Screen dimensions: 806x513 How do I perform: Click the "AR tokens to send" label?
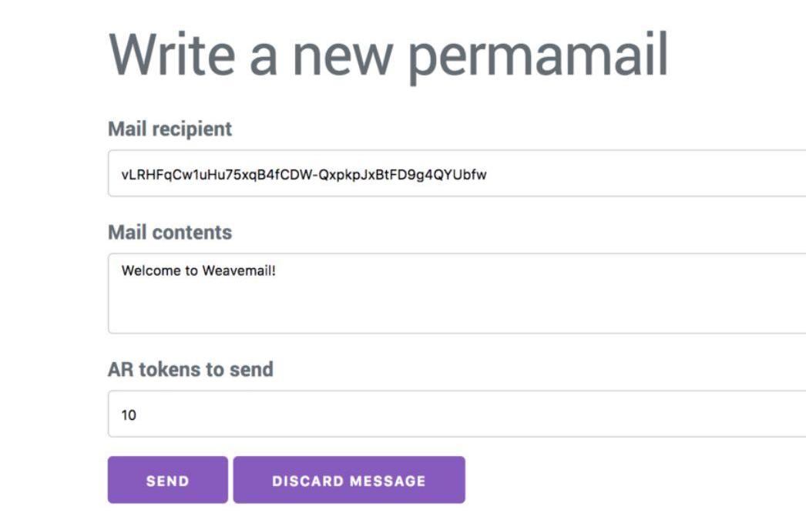tap(190, 369)
